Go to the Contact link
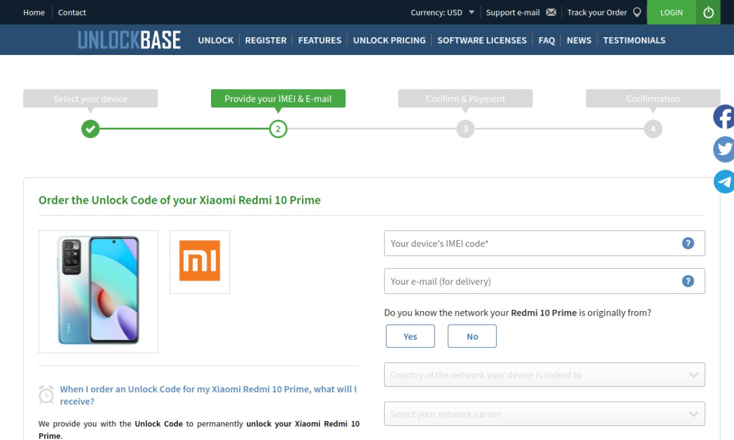The image size is (734, 440). tap(72, 12)
